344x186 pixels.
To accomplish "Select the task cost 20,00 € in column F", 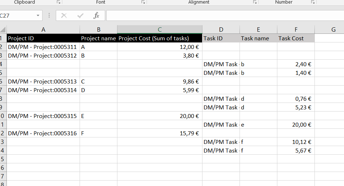I will [x=296, y=124].
